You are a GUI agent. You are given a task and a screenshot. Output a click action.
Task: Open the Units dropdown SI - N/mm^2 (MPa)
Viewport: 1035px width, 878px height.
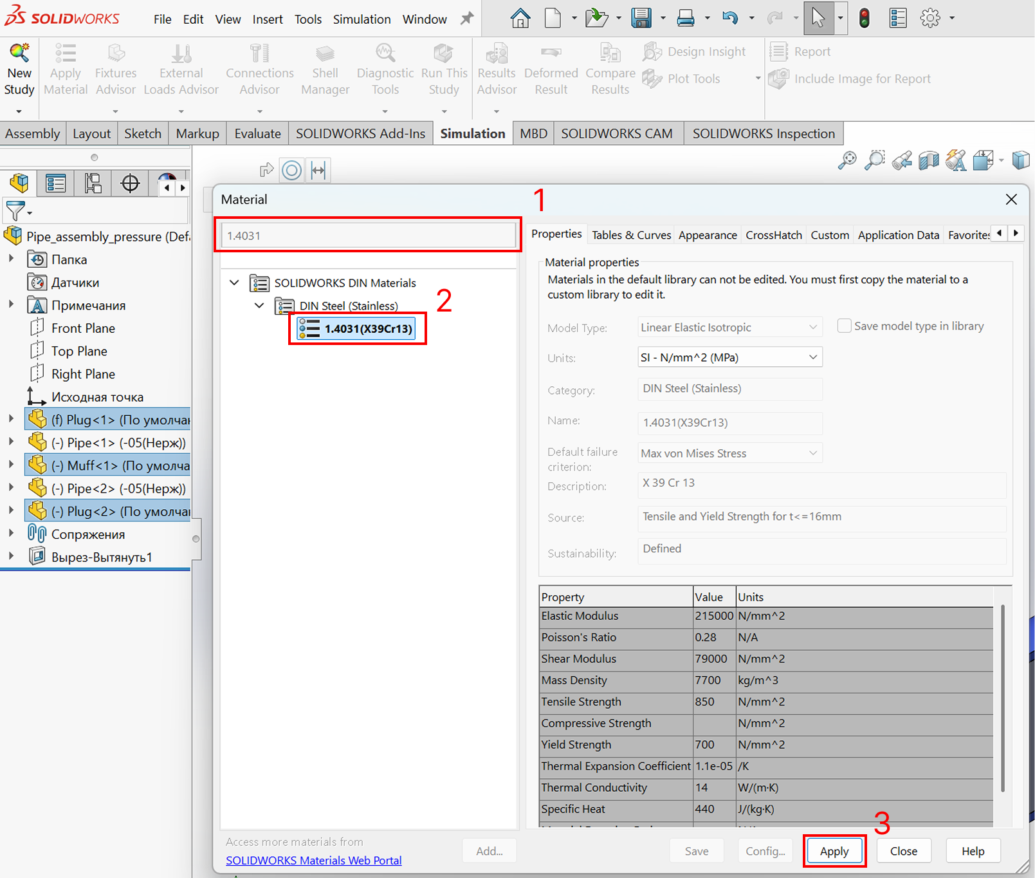coord(729,357)
